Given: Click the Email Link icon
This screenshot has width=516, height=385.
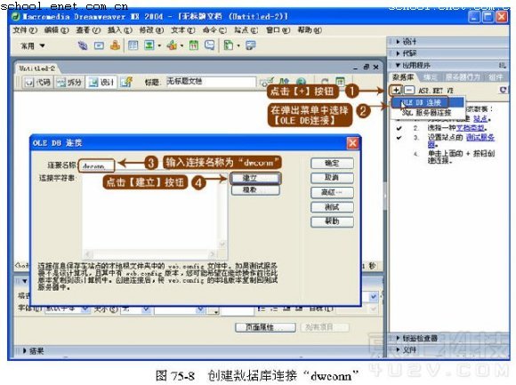Looking at the screenshot, I should [99, 45].
